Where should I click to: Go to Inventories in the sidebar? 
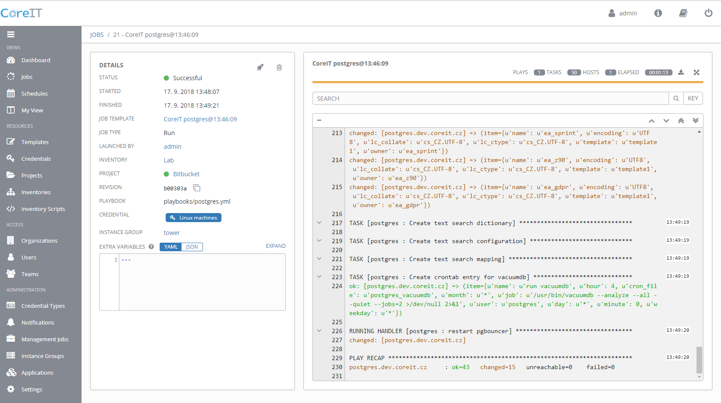(x=36, y=192)
